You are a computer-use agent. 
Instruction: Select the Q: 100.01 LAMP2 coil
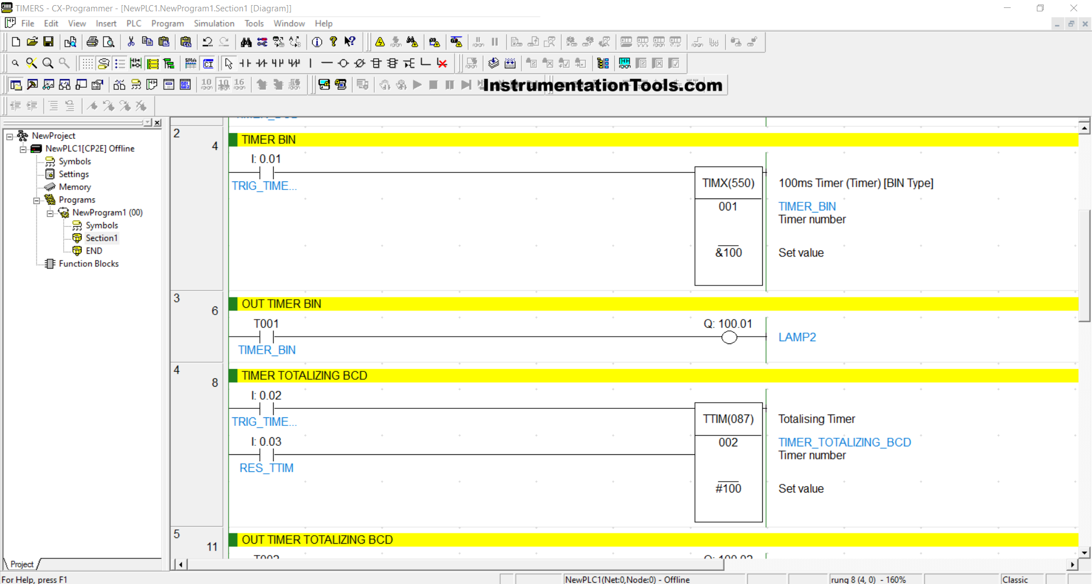729,337
